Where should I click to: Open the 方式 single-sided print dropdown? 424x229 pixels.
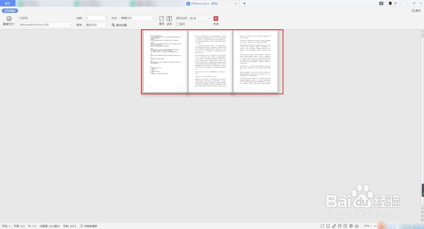click(137, 18)
